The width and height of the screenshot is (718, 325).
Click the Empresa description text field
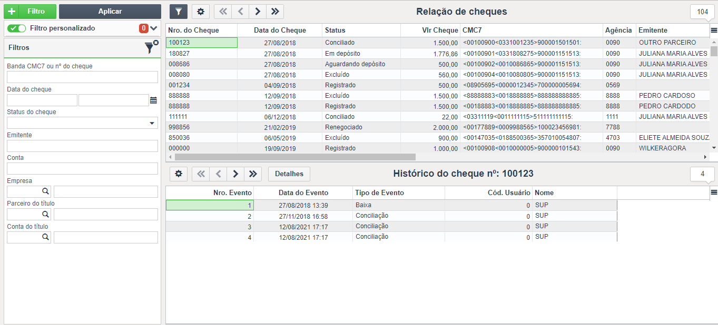[106, 191]
